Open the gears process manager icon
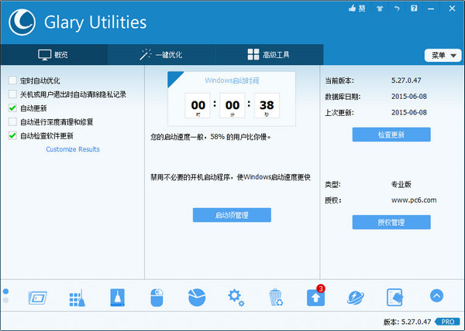The width and height of the screenshot is (465, 331). 236,298
